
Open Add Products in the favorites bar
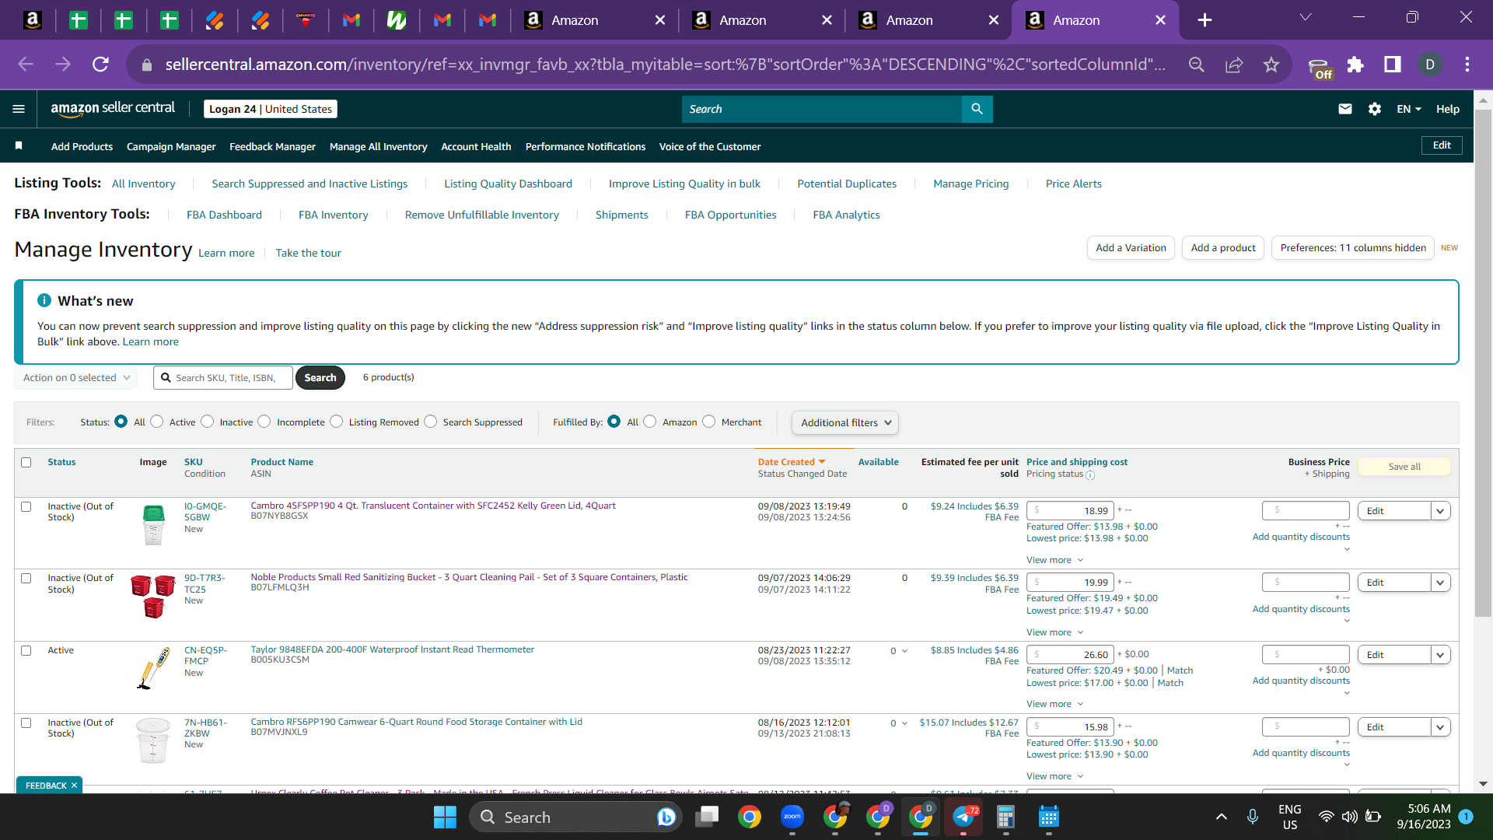(x=82, y=146)
